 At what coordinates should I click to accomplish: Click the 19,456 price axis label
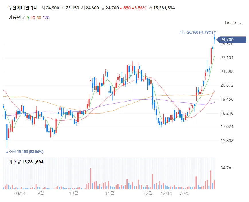tap(227, 99)
